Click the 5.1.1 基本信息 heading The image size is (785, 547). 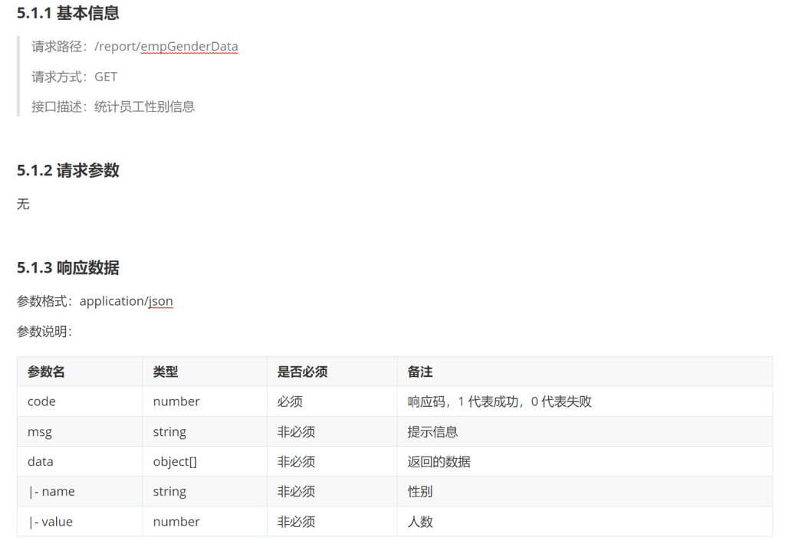[x=67, y=13]
